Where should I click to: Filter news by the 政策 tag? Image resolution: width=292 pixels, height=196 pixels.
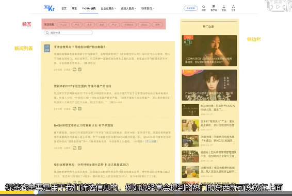[102, 25]
